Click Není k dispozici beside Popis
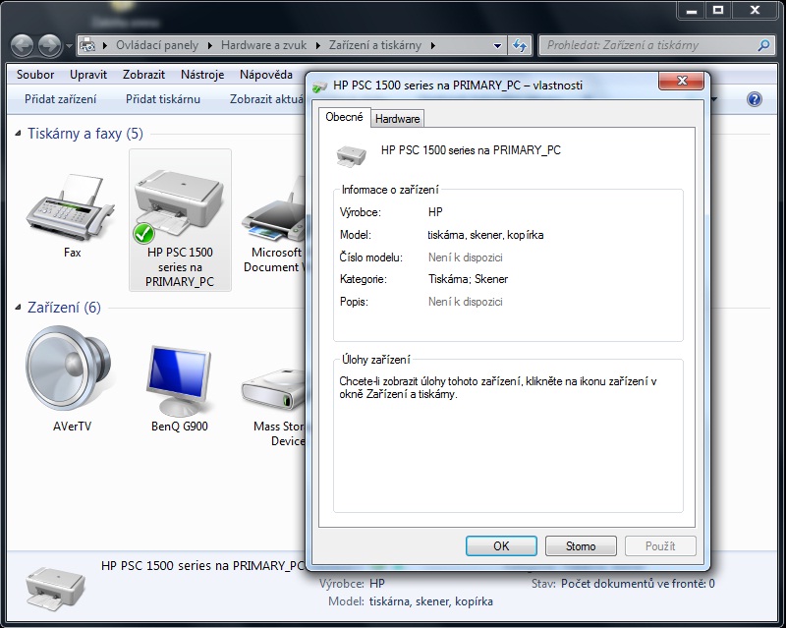This screenshot has width=786, height=628. coord(465,302)
